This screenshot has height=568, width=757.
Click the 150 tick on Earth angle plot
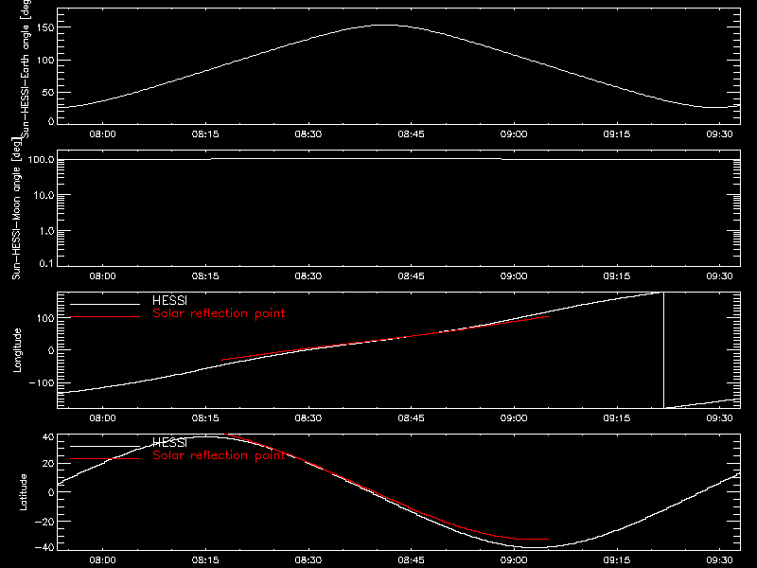click(47, 27)
